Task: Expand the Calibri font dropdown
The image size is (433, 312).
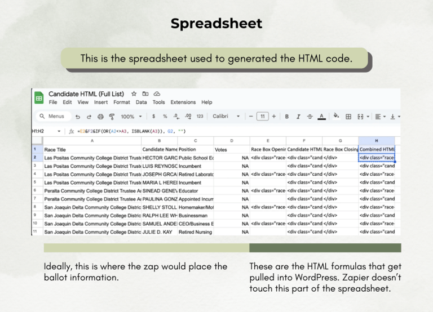Action: point(226,117)
